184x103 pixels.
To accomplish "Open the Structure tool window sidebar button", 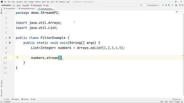I will pos(1,83).
